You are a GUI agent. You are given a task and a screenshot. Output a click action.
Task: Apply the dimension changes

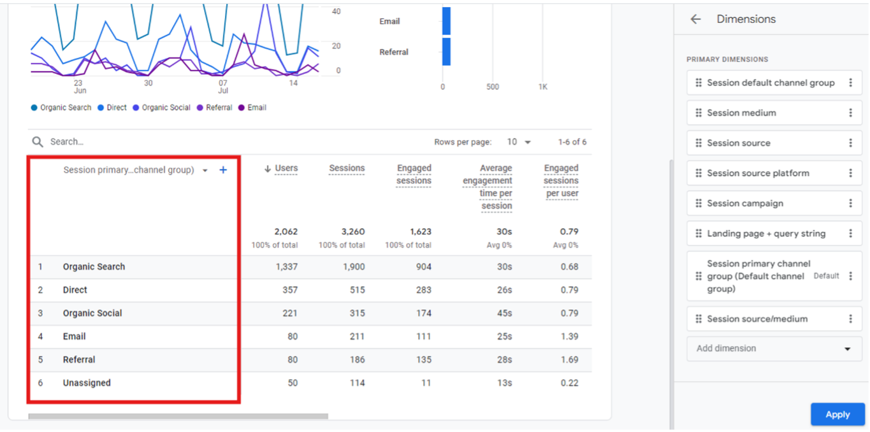coord(837,414)
